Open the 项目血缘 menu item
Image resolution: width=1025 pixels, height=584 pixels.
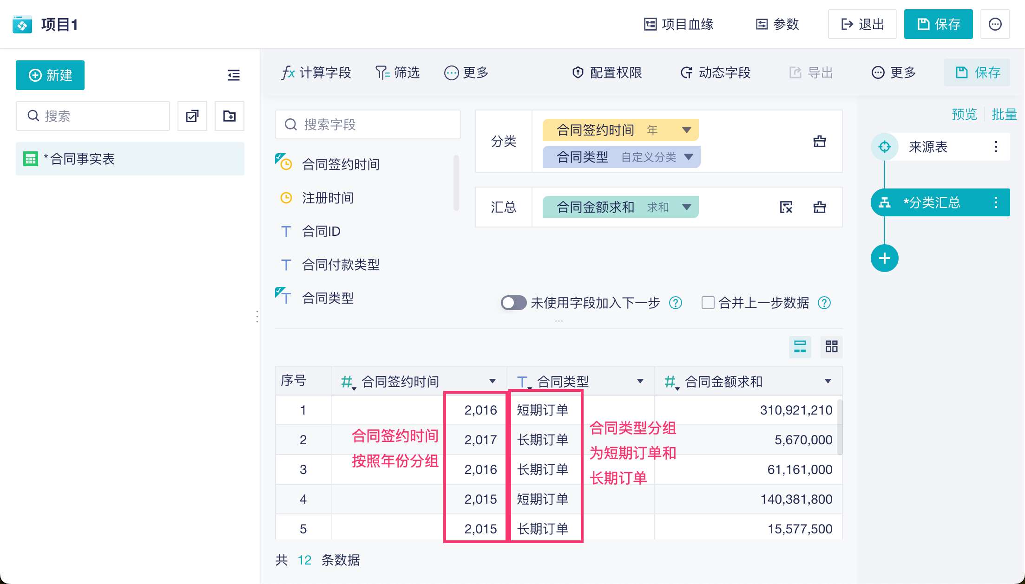(x=678, y=24)
